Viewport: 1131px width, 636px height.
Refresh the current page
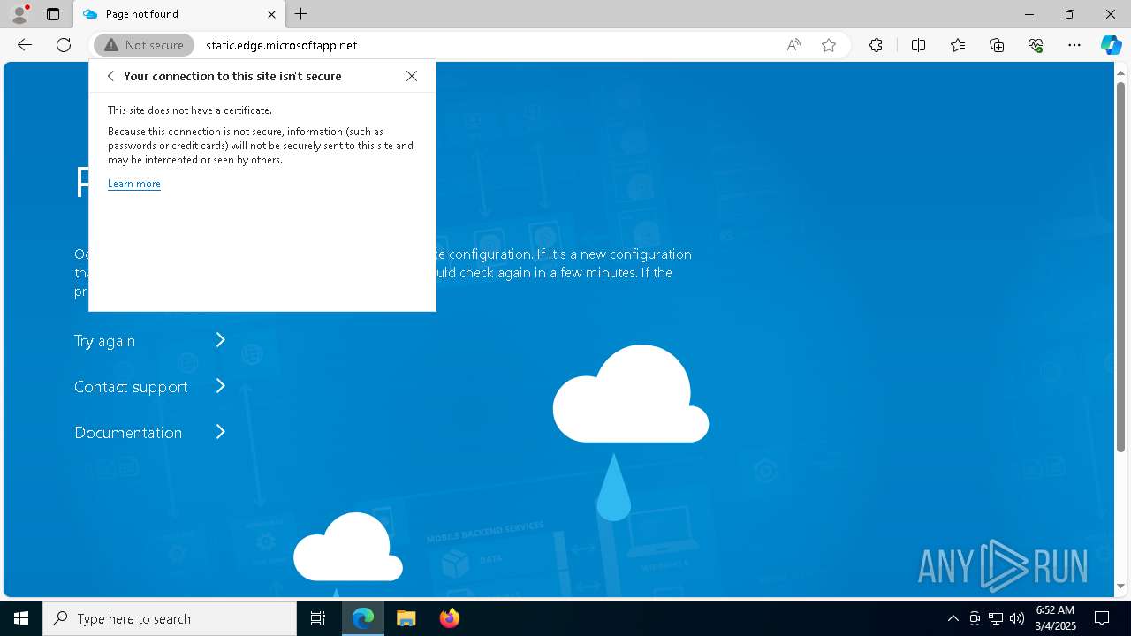click(x=64, y=45)
